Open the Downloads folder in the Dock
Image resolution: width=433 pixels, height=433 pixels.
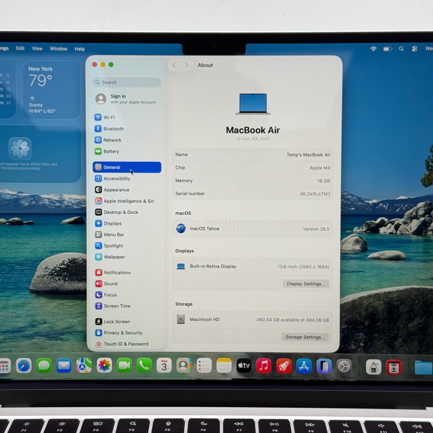pos(423,367)
